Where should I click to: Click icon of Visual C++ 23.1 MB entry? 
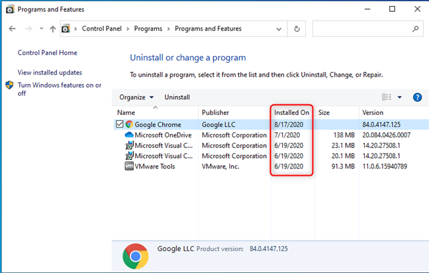tap(129, 145)
